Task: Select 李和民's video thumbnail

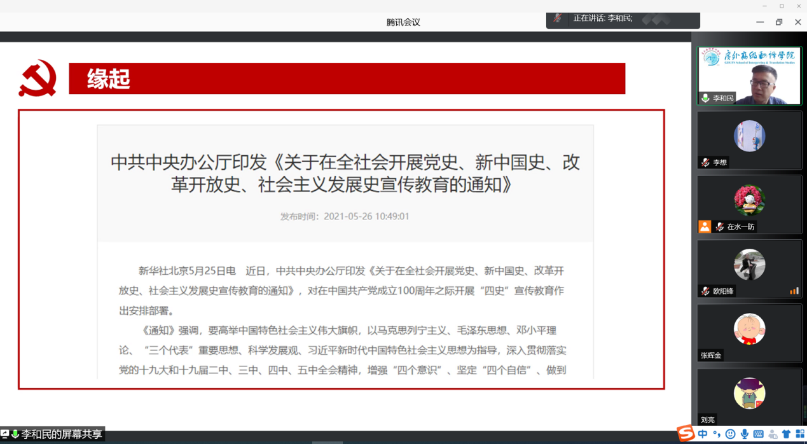Action: 749,76
